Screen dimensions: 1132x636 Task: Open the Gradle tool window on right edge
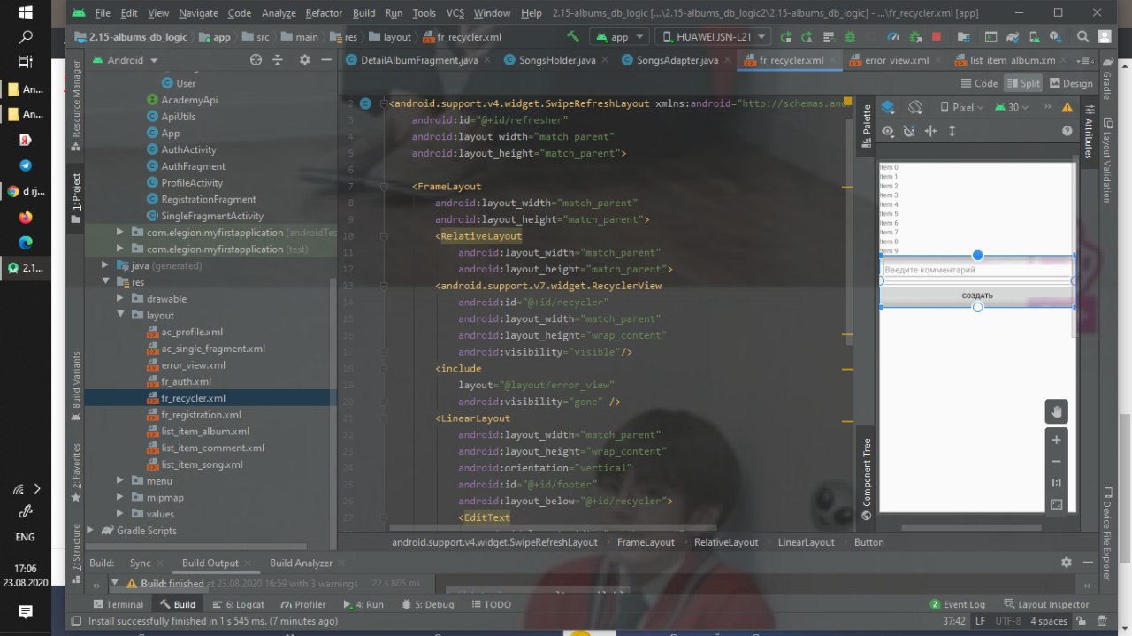tap(1106, 79)
